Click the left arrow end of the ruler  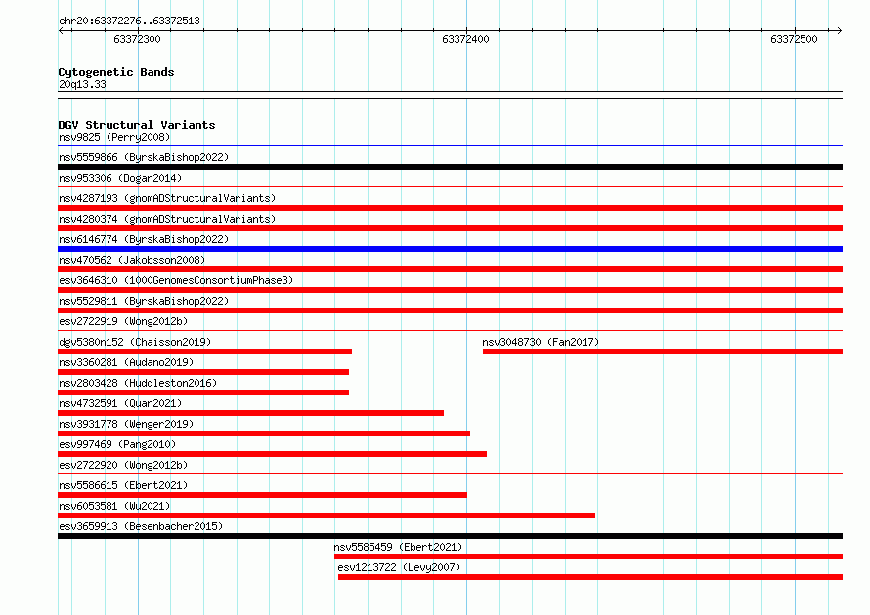coord(61,30)
